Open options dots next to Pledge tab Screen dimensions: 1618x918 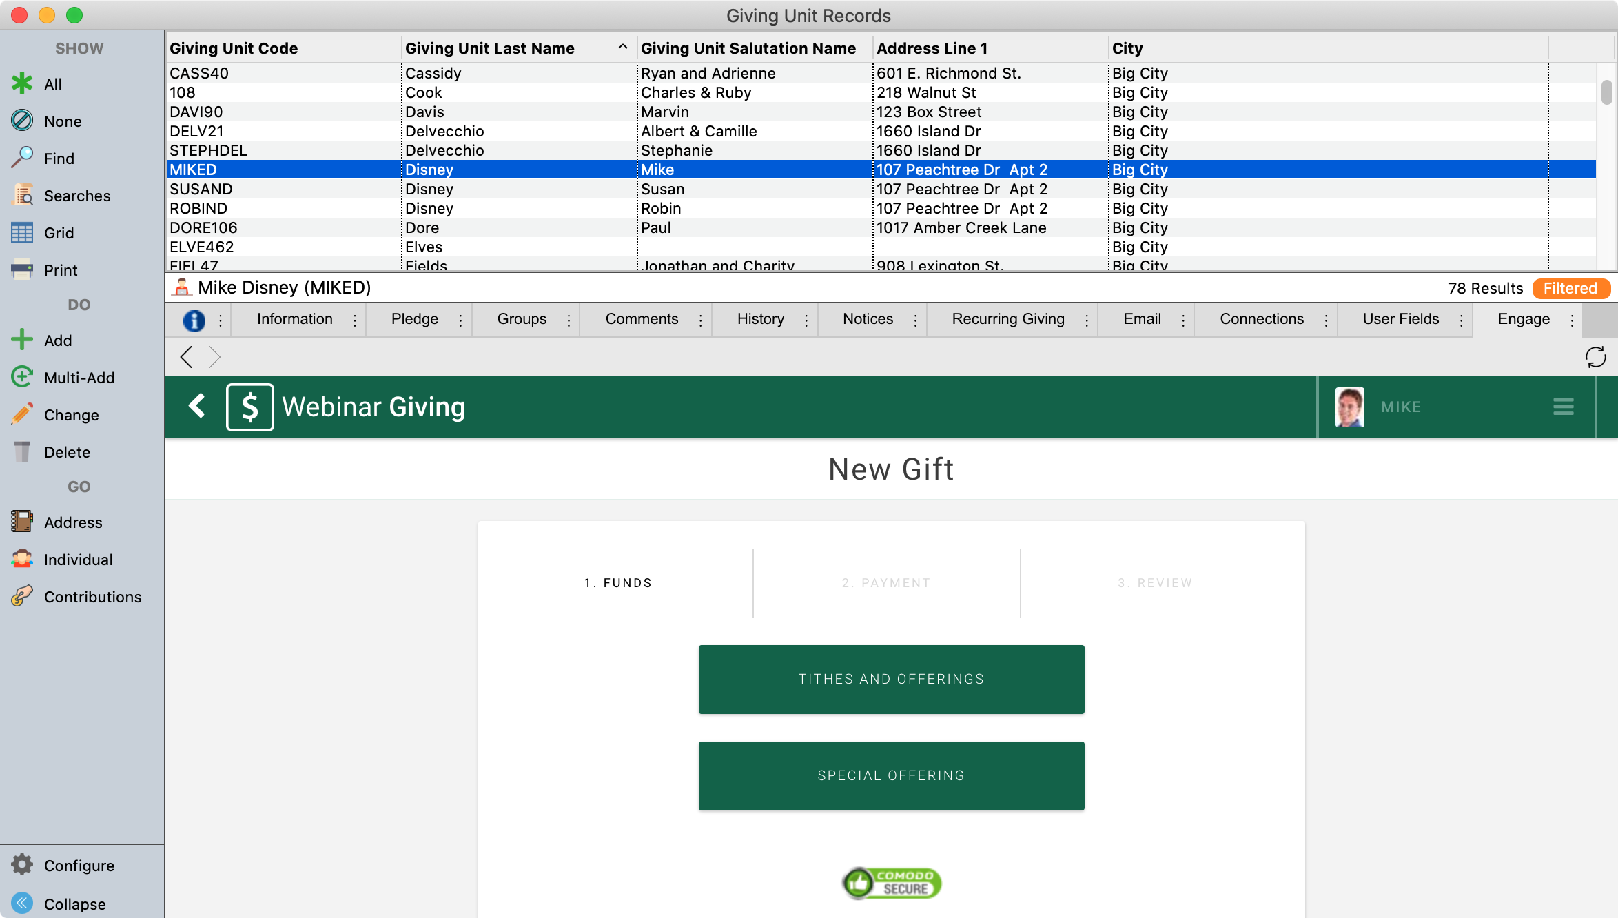pos(460,320)
